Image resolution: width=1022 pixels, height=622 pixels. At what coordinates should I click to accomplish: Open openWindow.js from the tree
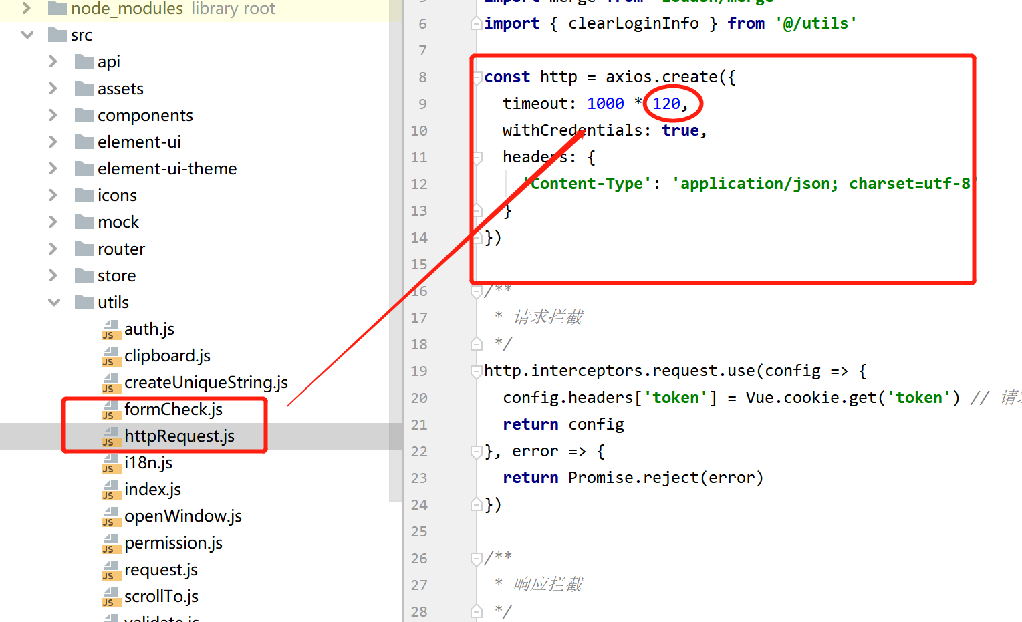point(183,516)
